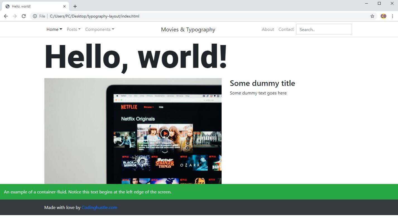Close the 'Hello, world!' tab
The height and width of the screenshot is (219, 398).
[64, 6]
